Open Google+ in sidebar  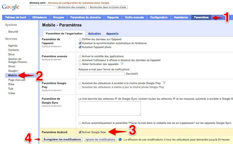pyautogui.click(x=13, y=71)
